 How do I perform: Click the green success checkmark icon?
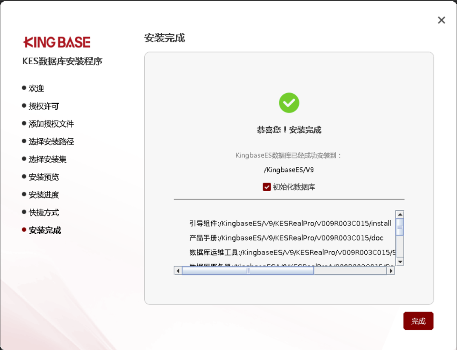[289, 103]
